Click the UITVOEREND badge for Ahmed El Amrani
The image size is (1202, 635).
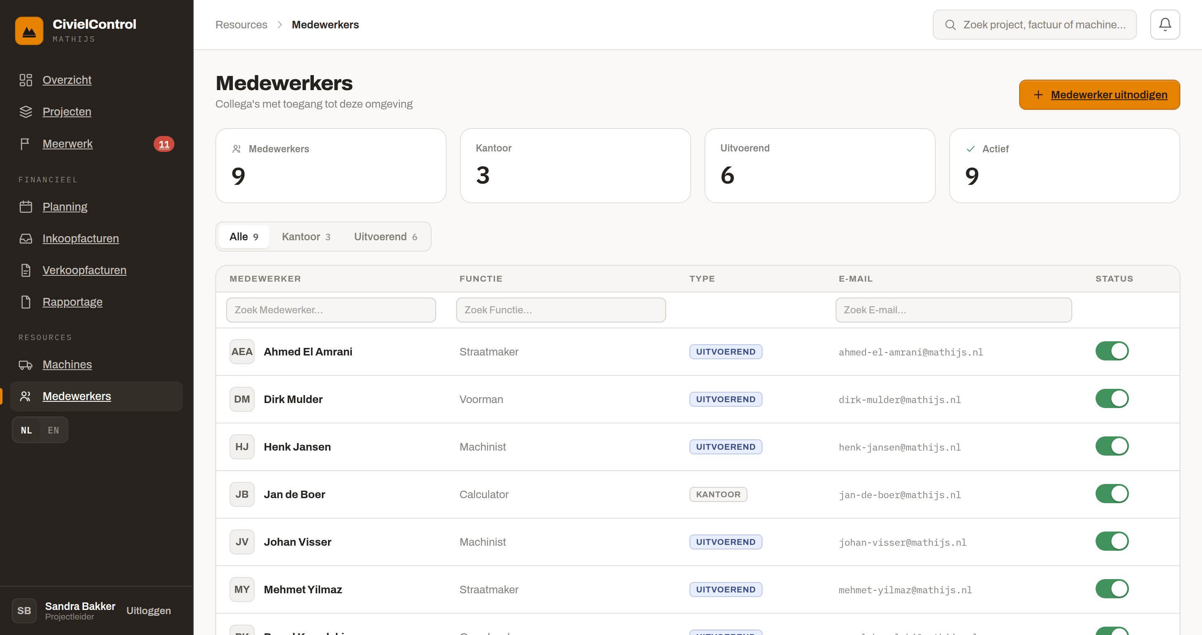click(726, 351)
